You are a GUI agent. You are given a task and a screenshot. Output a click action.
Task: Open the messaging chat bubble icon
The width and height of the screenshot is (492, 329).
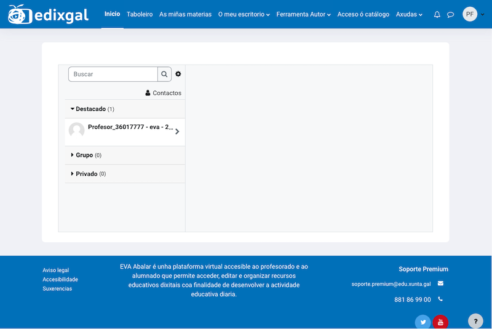coord(450,14)
